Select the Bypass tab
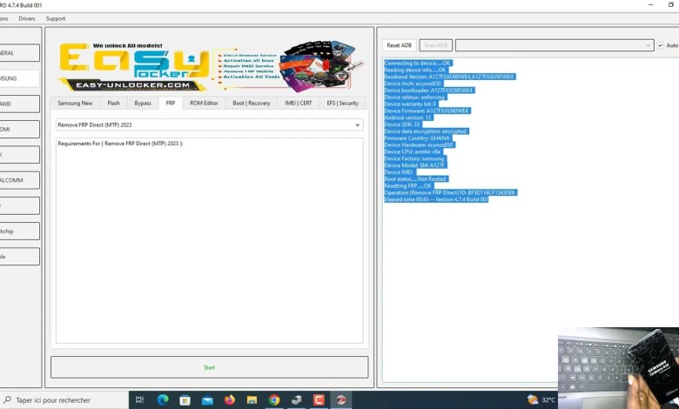The height and width of the screenshot is (409, 679). tap(143, 103)
